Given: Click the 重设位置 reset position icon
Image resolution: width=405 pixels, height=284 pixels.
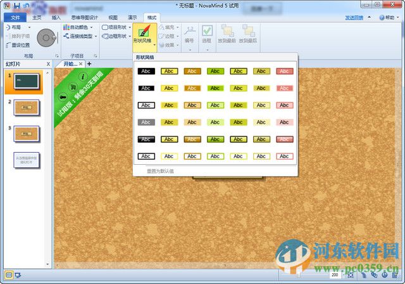Looking at the screenshot, I should point(18,45).
